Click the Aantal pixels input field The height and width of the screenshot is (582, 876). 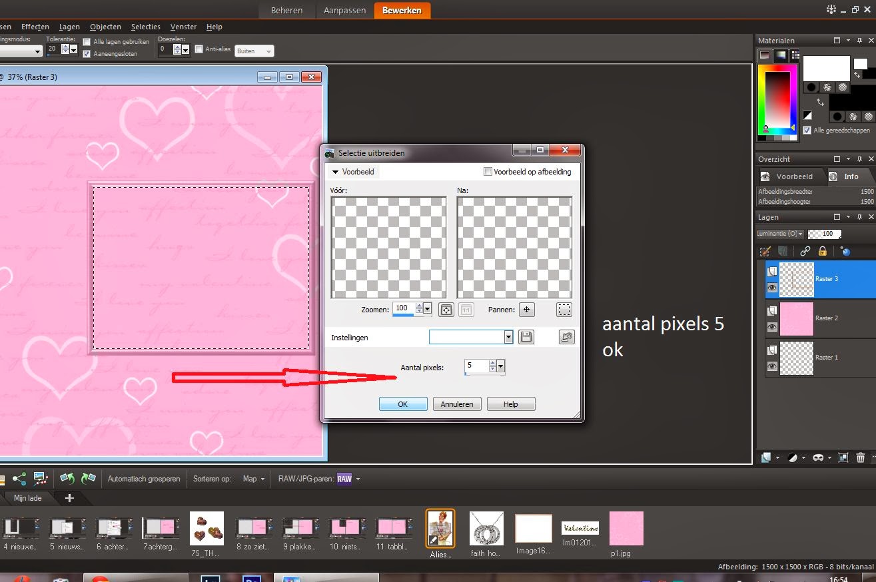click(478, 366)
